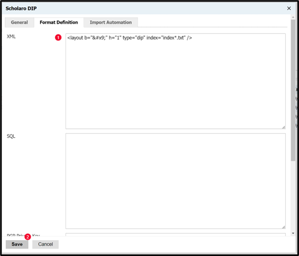Grab the XML text area resize handle
This screenshot has height=256, width=299.
tap(284, 127)
